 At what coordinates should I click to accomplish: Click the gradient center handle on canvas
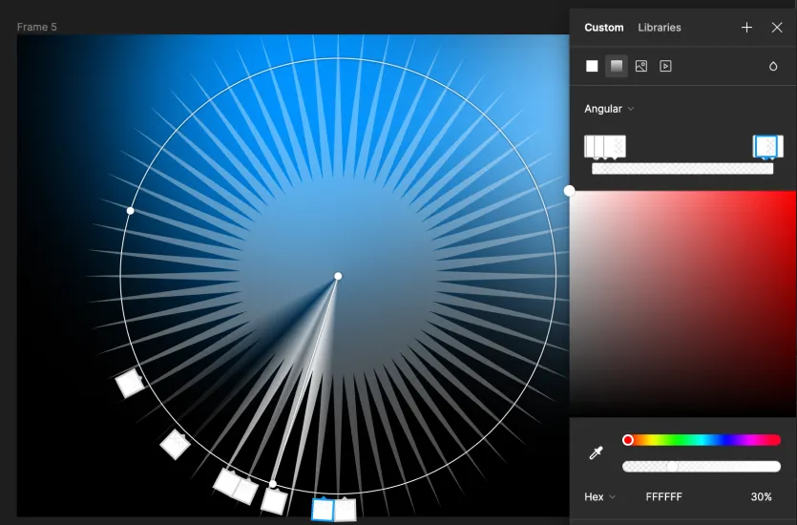[x=338, y=276]
